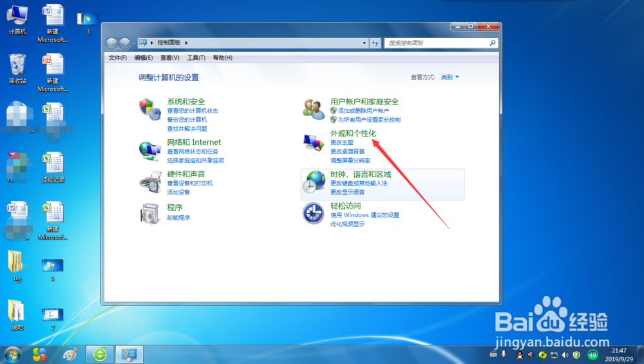Open the 编辑(E) menu
This screenshot has width=644, height=364.
coord(144,58)
